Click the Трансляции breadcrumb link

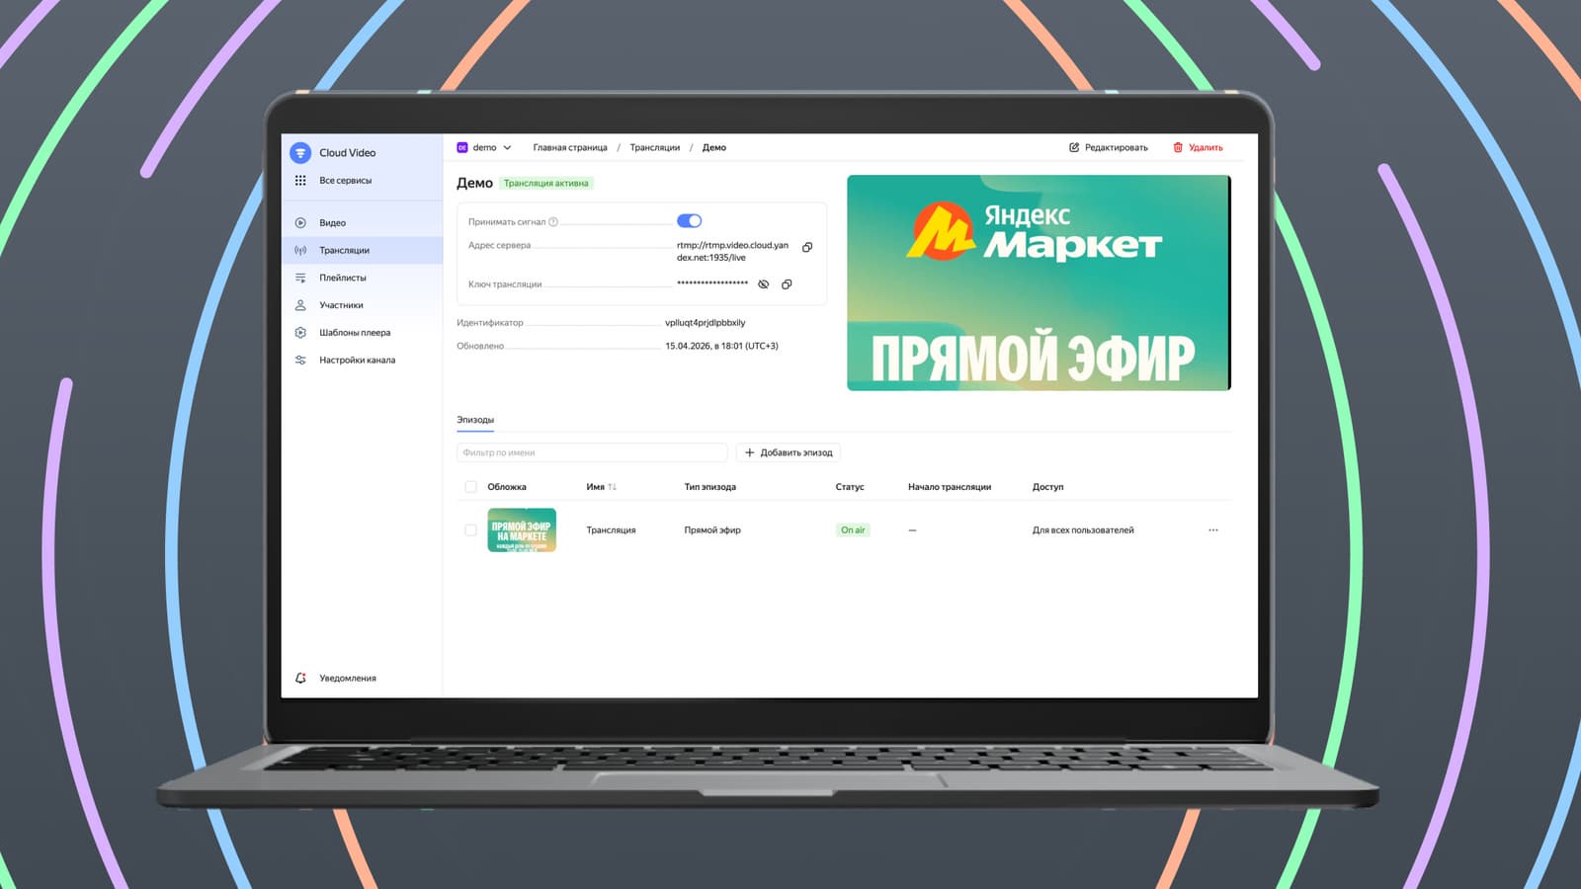pos(655,148)
